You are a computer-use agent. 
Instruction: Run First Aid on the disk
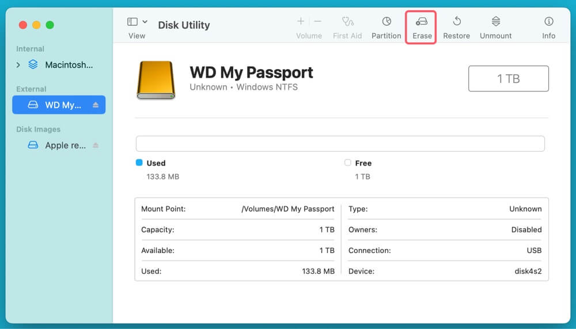[347, 22]
